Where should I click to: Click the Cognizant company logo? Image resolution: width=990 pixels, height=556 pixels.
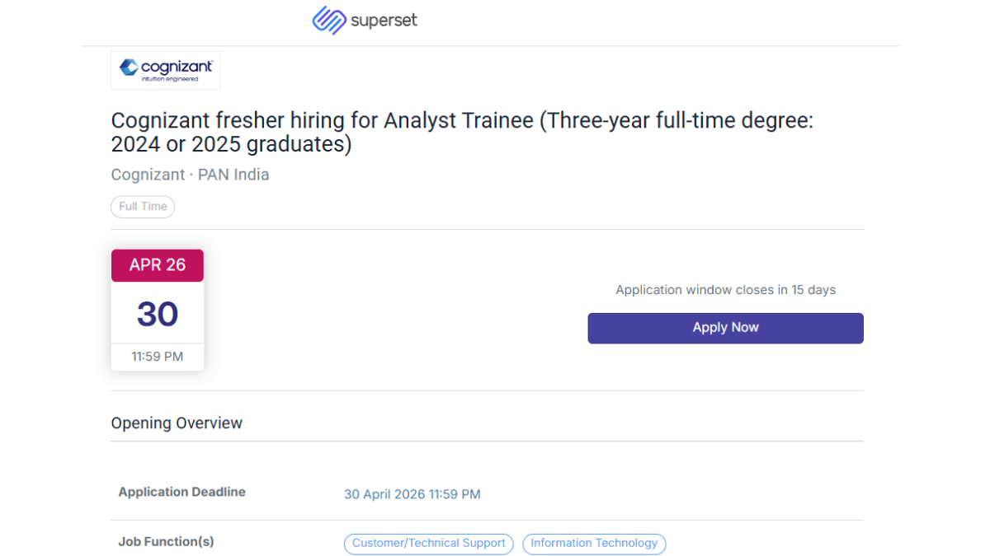[165, 70]
